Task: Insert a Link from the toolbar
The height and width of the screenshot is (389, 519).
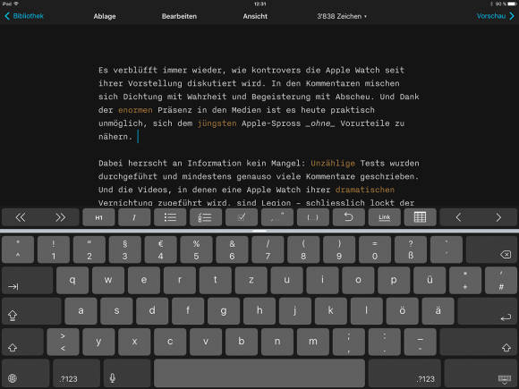Action: pos(384,217)
